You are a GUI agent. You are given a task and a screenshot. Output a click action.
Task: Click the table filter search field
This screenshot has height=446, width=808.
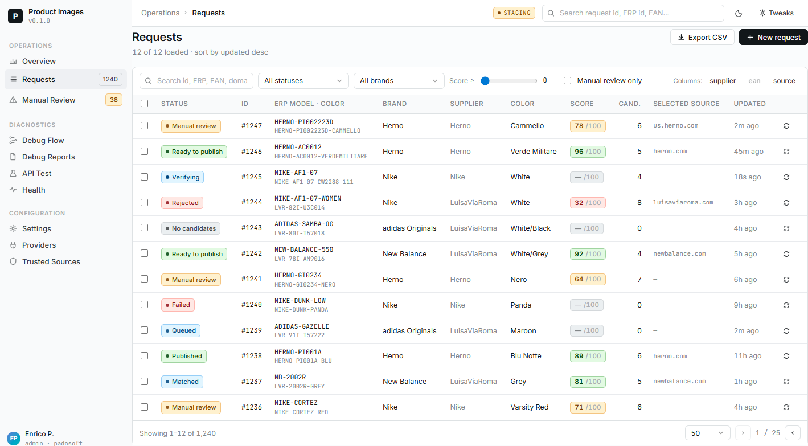coord(196,81)
